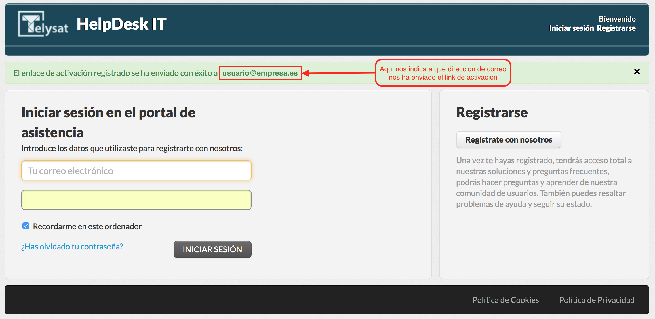
Task: Dismiss the green activation notification
Action: [637, 72]
